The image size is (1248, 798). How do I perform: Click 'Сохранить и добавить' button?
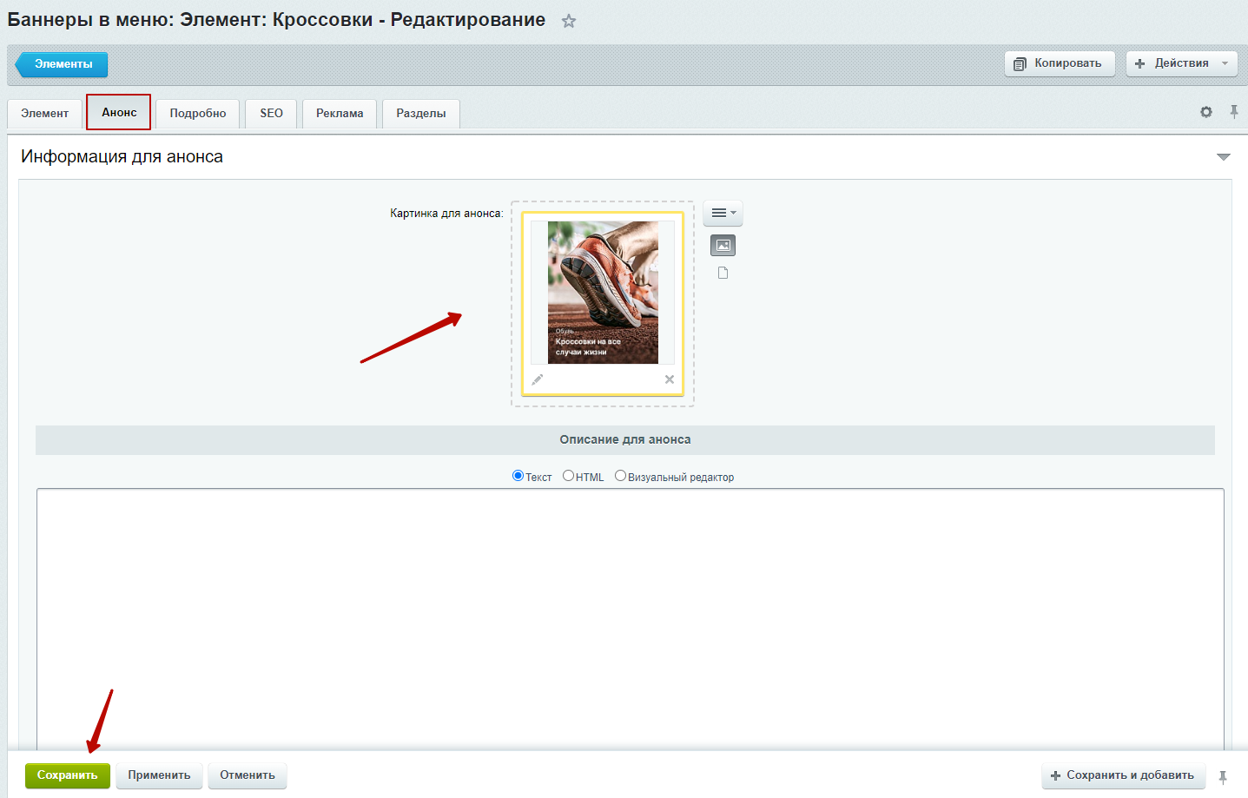(x=1124, y=775)
